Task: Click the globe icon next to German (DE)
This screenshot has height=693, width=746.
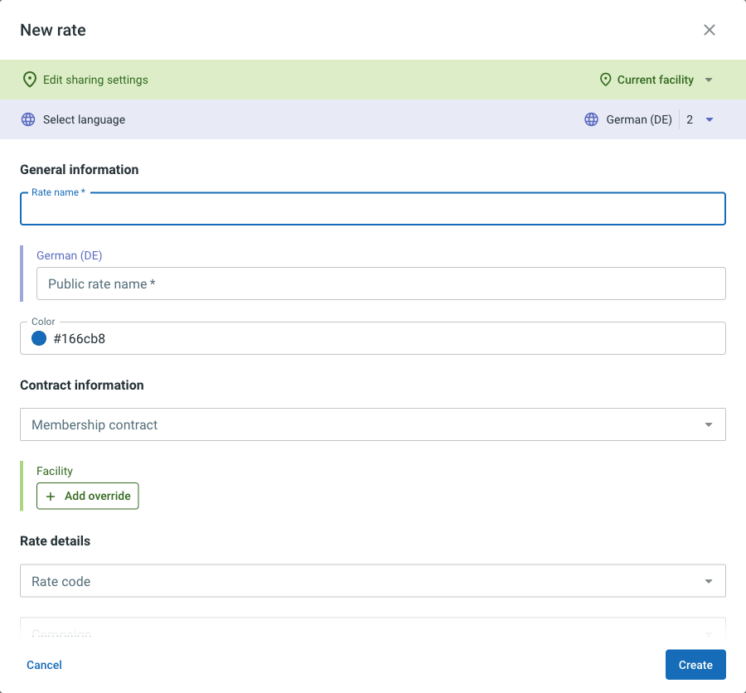Action: coord(591,119)
